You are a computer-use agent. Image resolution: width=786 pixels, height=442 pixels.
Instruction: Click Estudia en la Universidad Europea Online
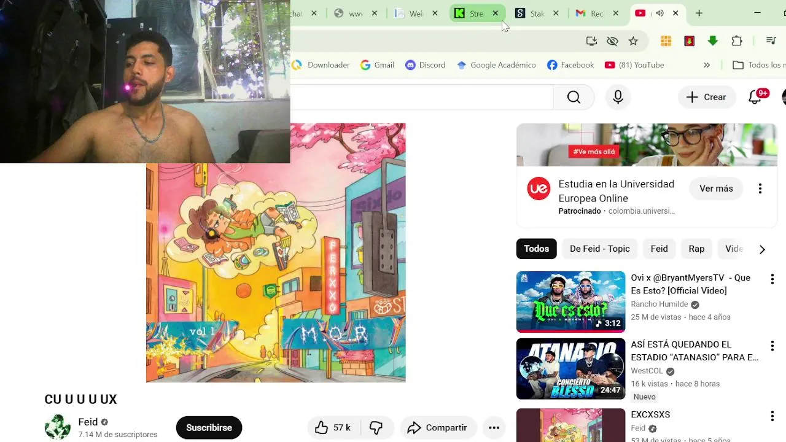[616, 191]
